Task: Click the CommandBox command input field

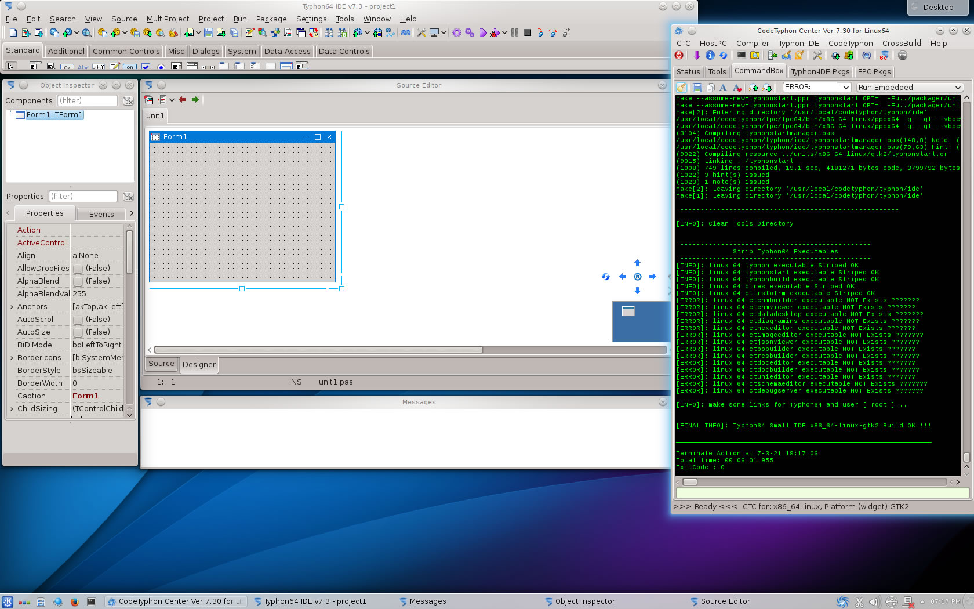Action: pyautogui.click(x=823, y=493)
